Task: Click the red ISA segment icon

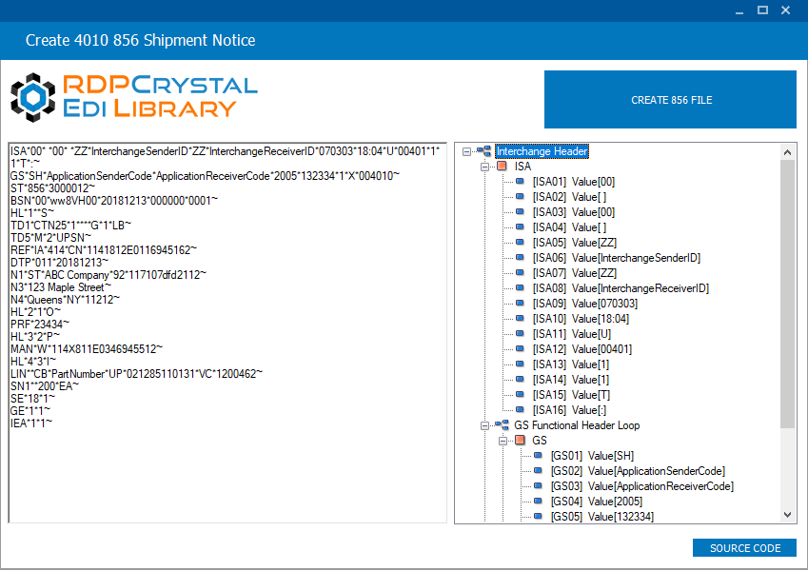Action: [x=502, y=166]
